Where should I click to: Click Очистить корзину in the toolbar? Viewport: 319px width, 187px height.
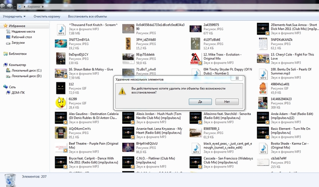click(47, 17)
